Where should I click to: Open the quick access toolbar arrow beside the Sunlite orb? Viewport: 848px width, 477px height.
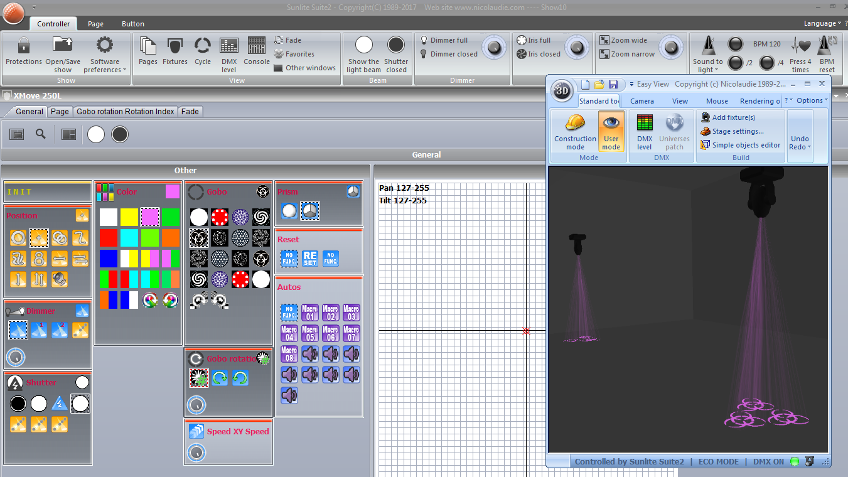click(x=33, y=8)
